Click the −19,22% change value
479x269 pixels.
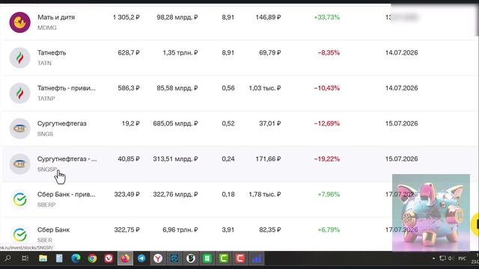[327, 159]
